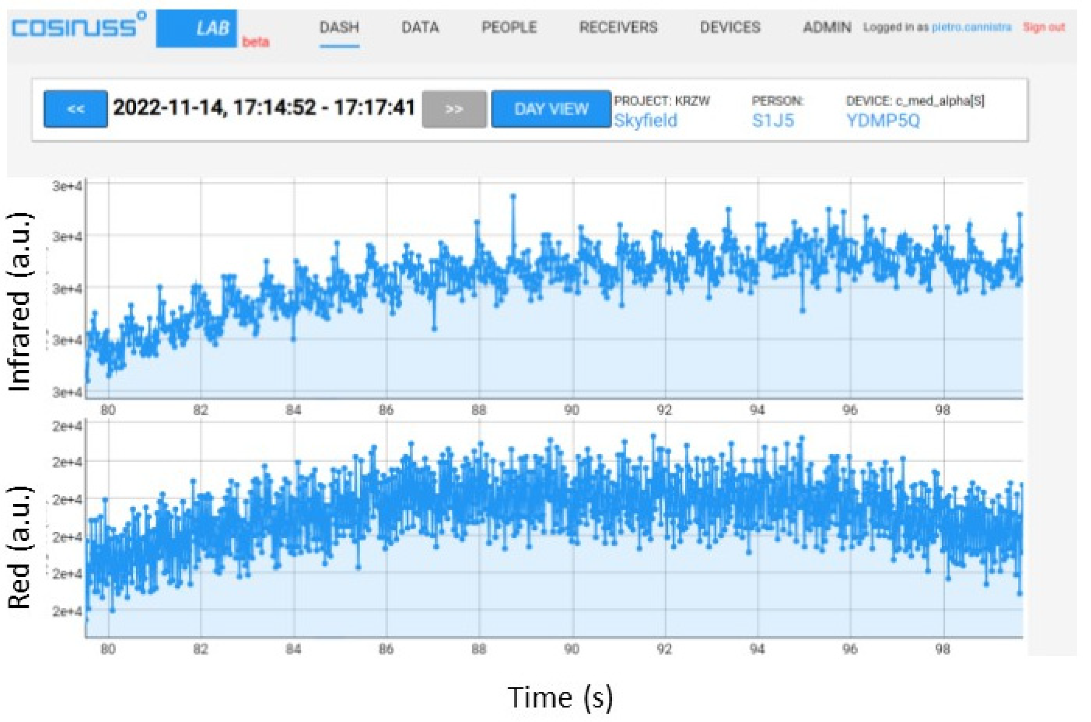Click the blue LAB badge
This screenshot has height=722, width=1091.
pyautogui.click(x=197, y=29)
